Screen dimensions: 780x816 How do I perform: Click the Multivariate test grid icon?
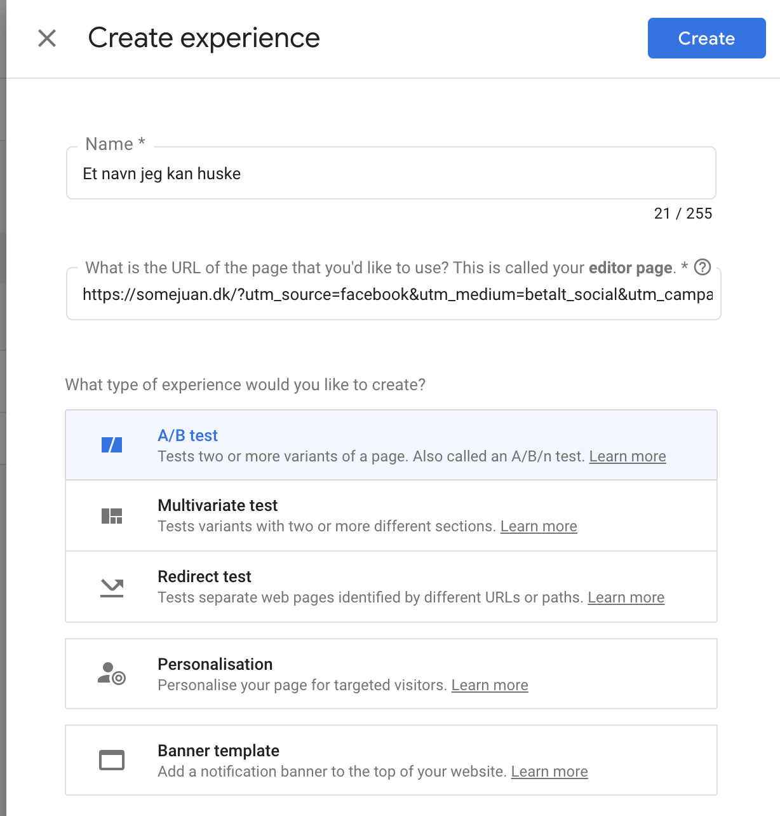112,516
